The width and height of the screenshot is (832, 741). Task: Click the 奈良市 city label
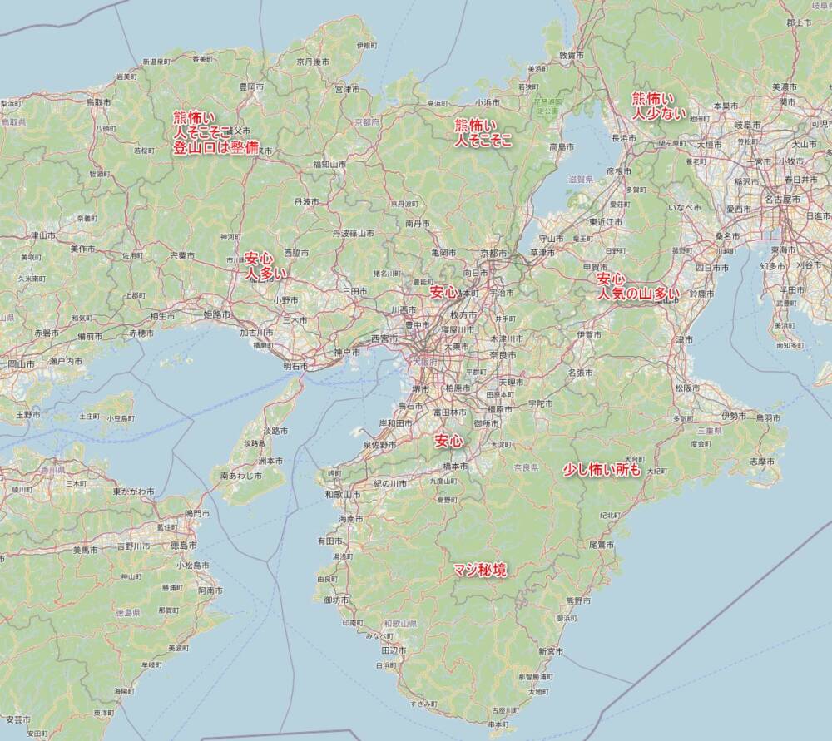pos(502,355)
